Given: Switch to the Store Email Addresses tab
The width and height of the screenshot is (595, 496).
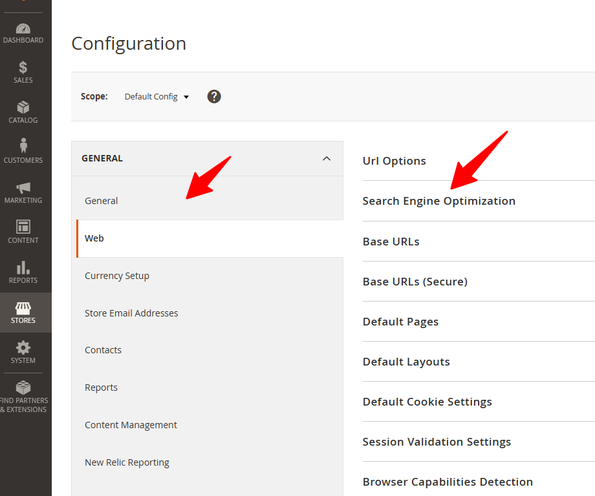Looking at the screenshot, I should pyautogui.click(x=131, y=313).
